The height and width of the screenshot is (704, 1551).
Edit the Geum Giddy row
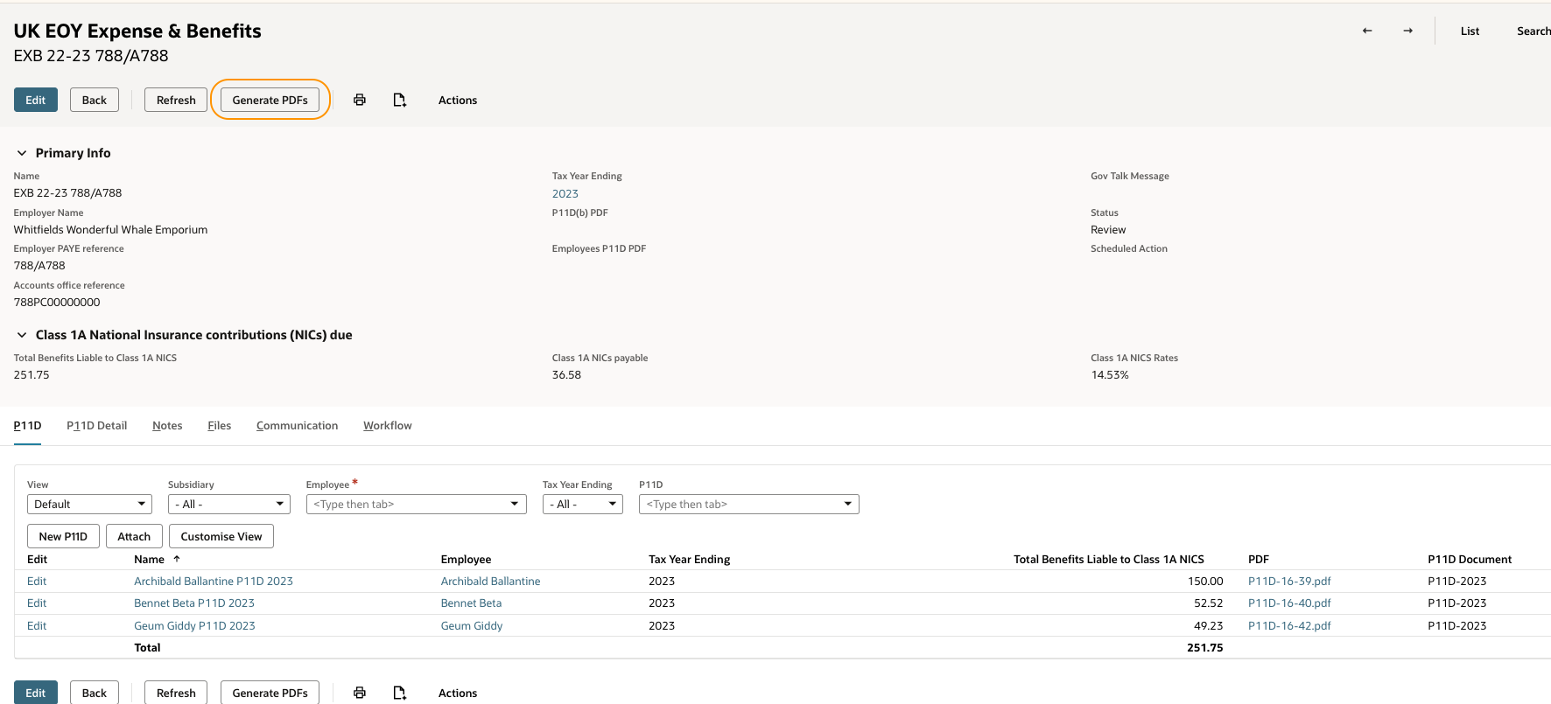click(x=37, y=626)
